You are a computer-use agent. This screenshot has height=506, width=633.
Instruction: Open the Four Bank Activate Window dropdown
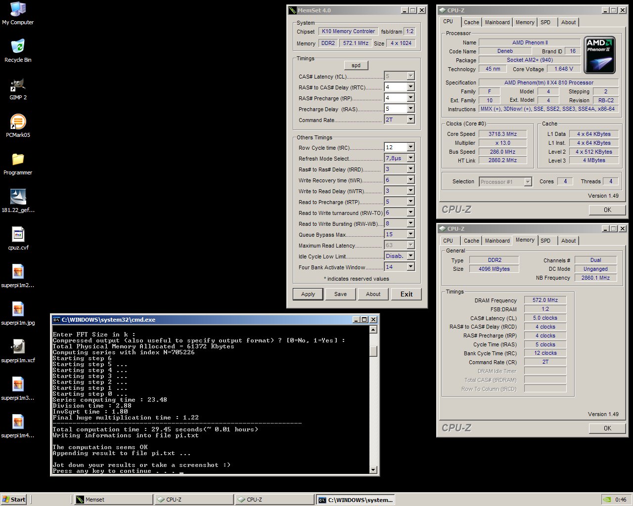pyautogui.click(x=410, y=267)
